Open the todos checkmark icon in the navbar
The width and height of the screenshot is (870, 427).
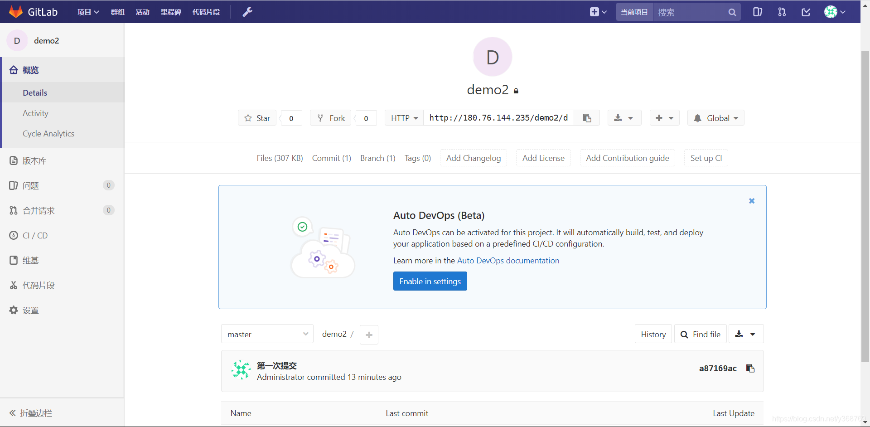point(806,12)
